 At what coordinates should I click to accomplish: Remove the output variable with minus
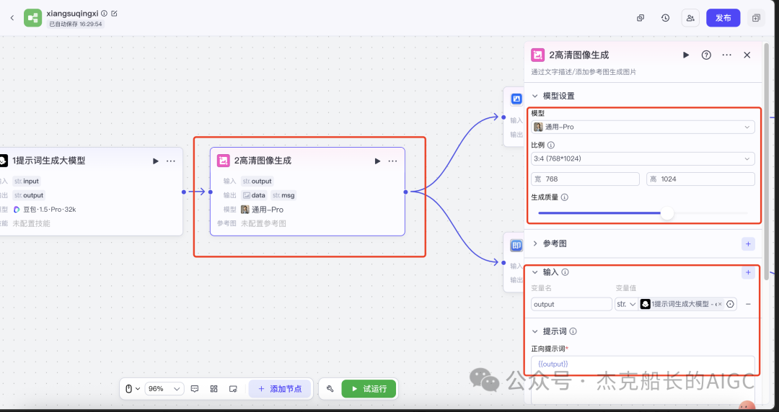[748, 304]
